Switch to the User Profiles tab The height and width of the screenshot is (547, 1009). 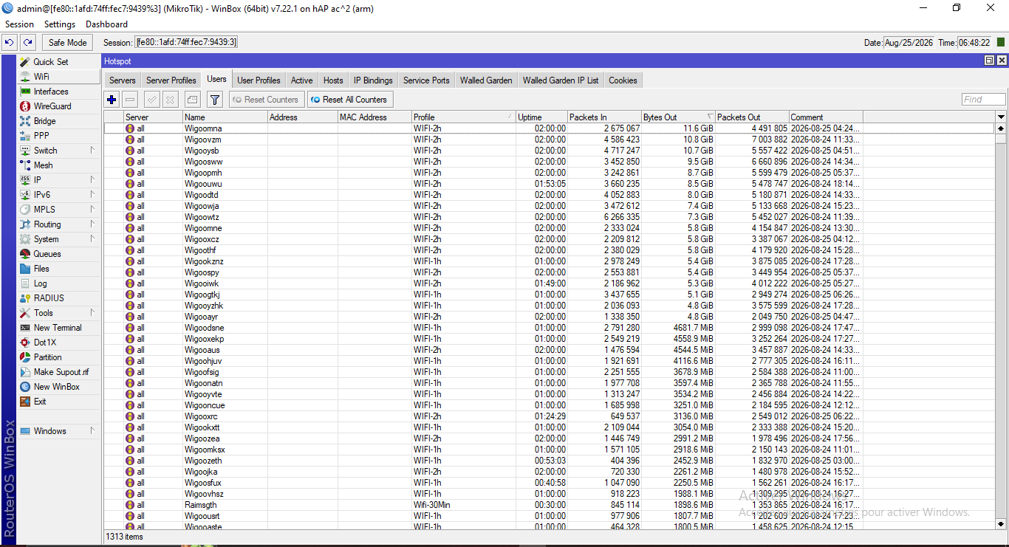[259, 80]
